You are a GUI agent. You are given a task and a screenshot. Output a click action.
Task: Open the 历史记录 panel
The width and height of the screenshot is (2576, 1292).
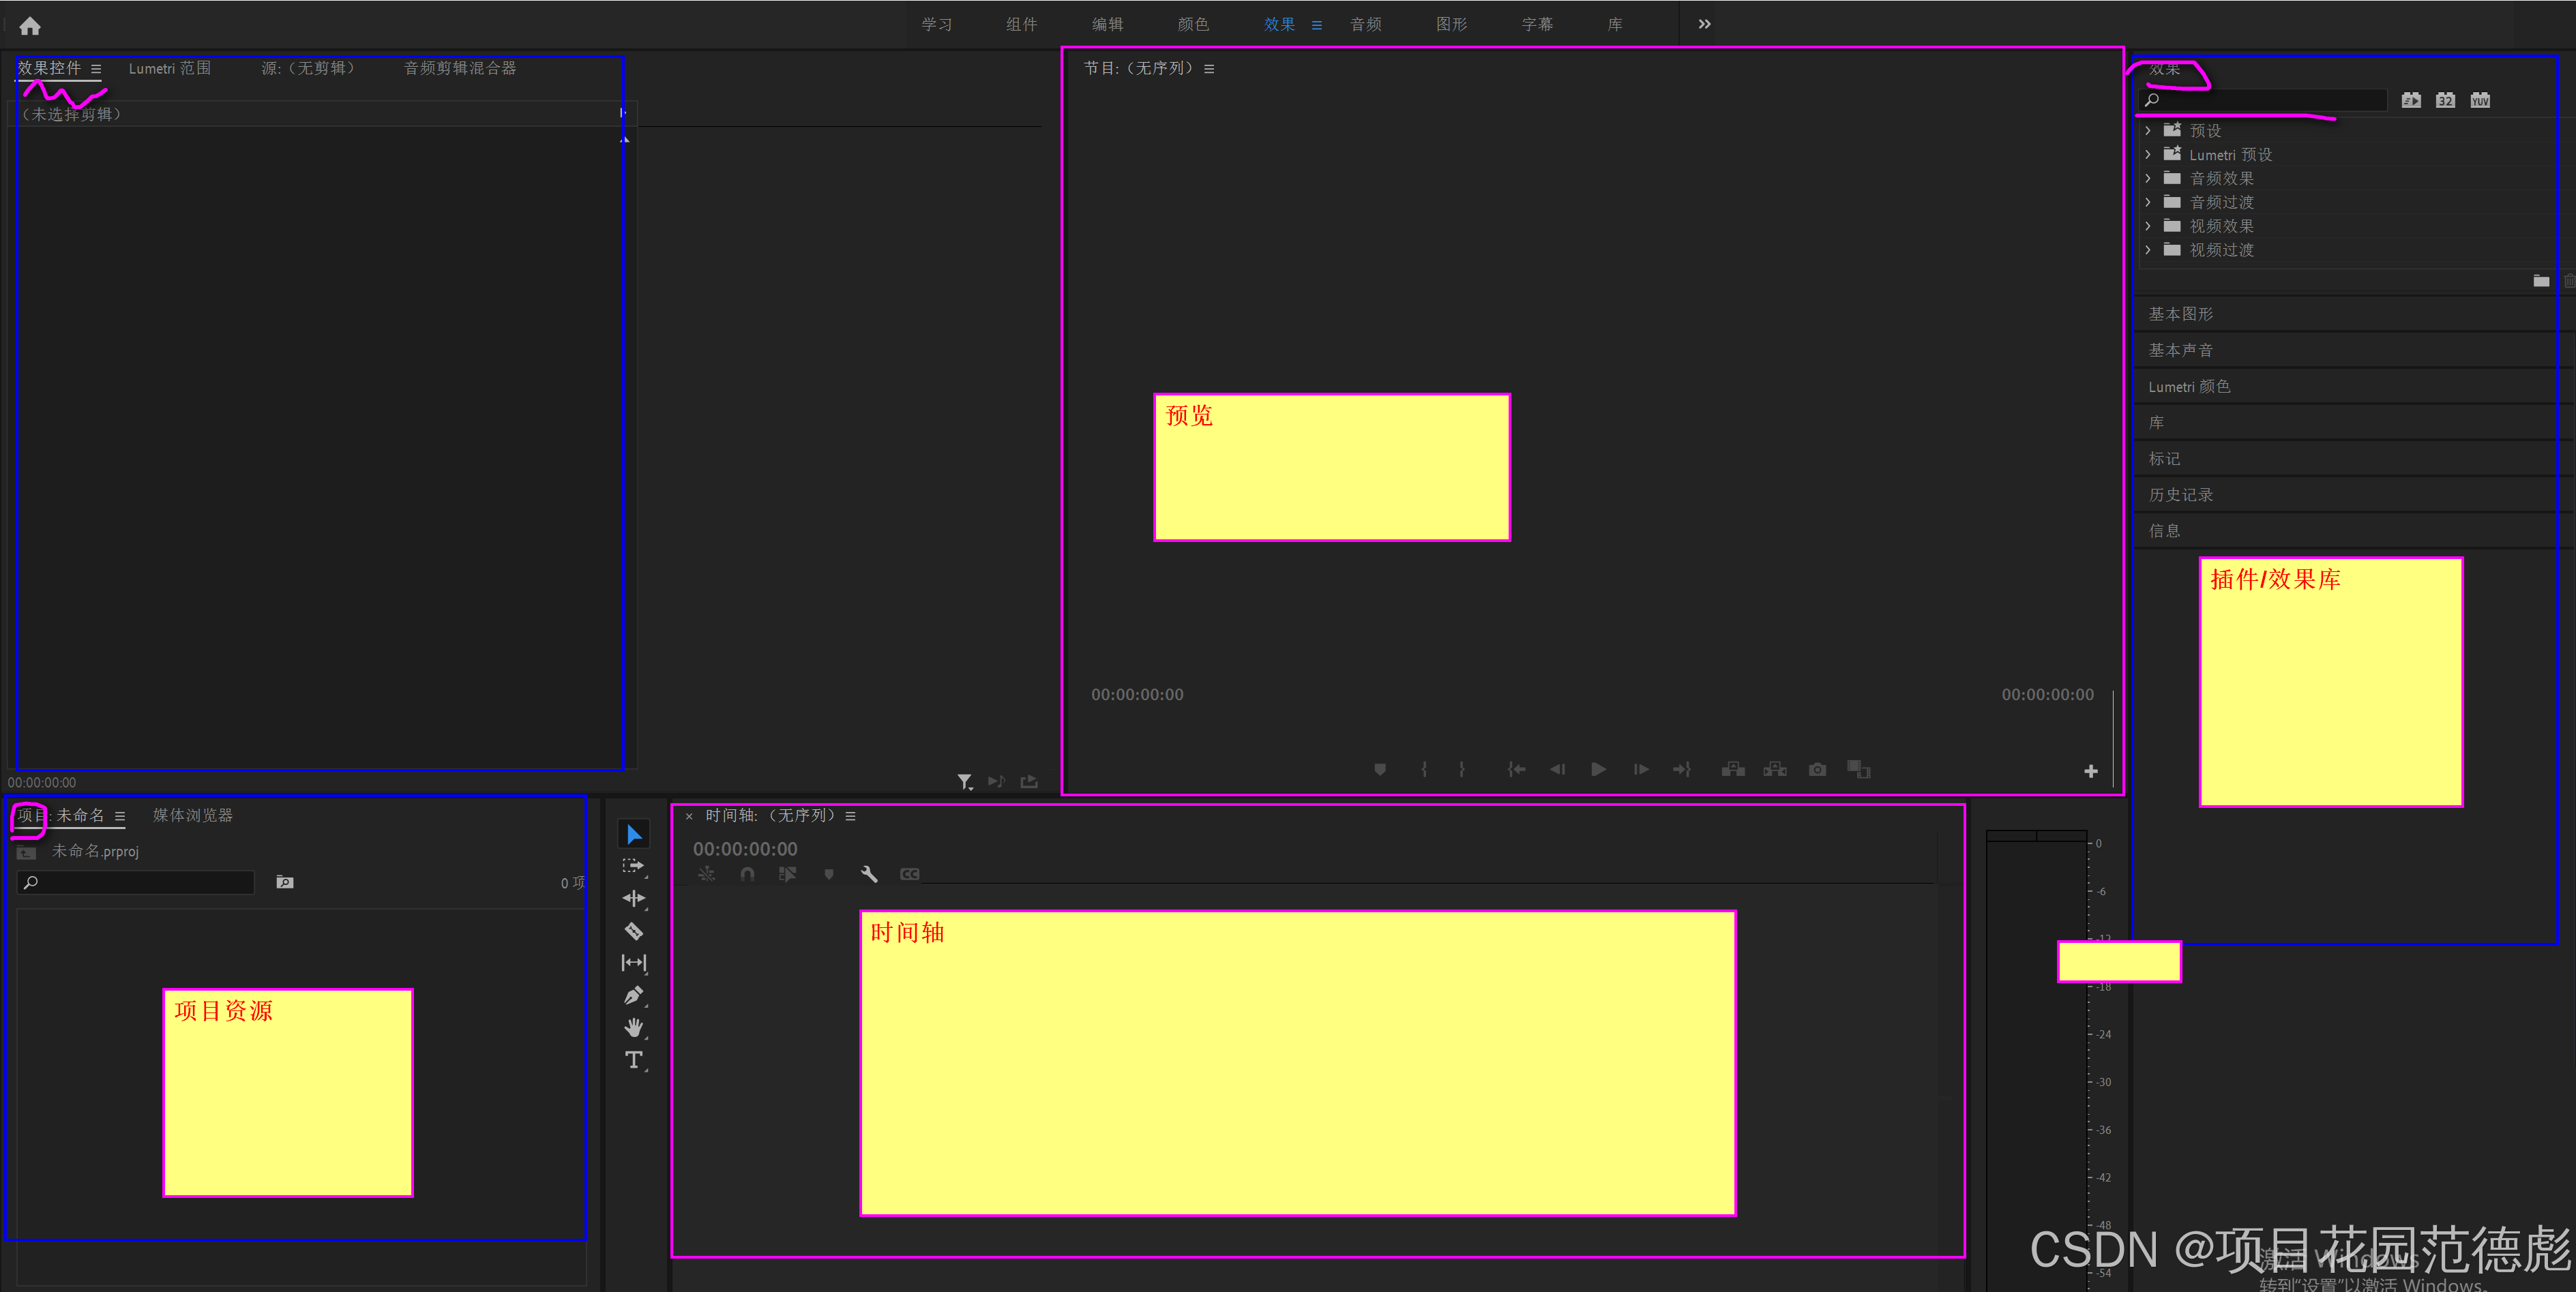[x=2181, y=495]
